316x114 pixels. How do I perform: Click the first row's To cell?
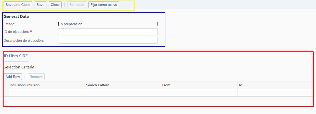tap(275, 93)
